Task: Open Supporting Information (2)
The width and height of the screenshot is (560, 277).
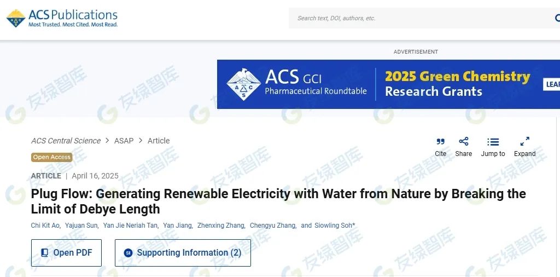Action: pos(183,253)
